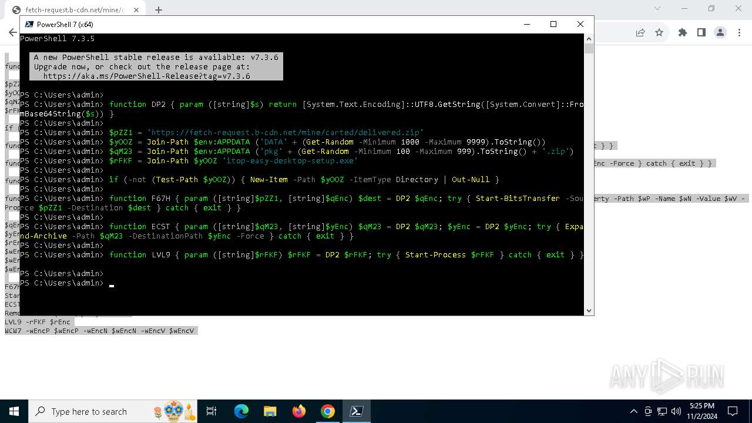Click the festive search highlight icon in the taskbar
This screenshot has width=752, height=423.
[174, 411]
